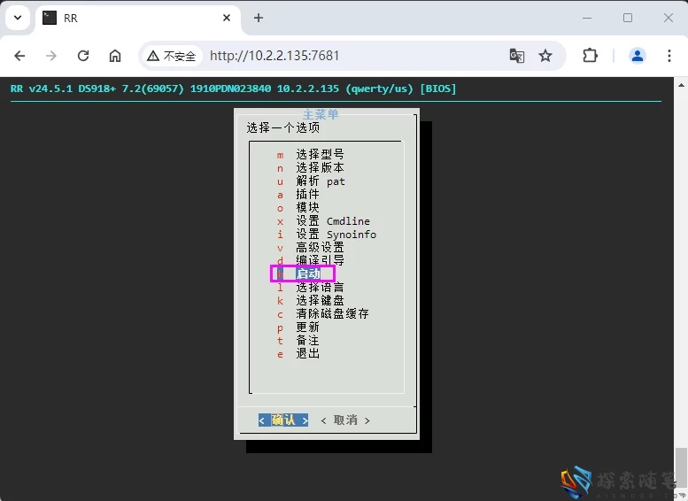Screen dimensions: 688x501
Task: Switch to the RR browser tab
Action: point(138,18)
